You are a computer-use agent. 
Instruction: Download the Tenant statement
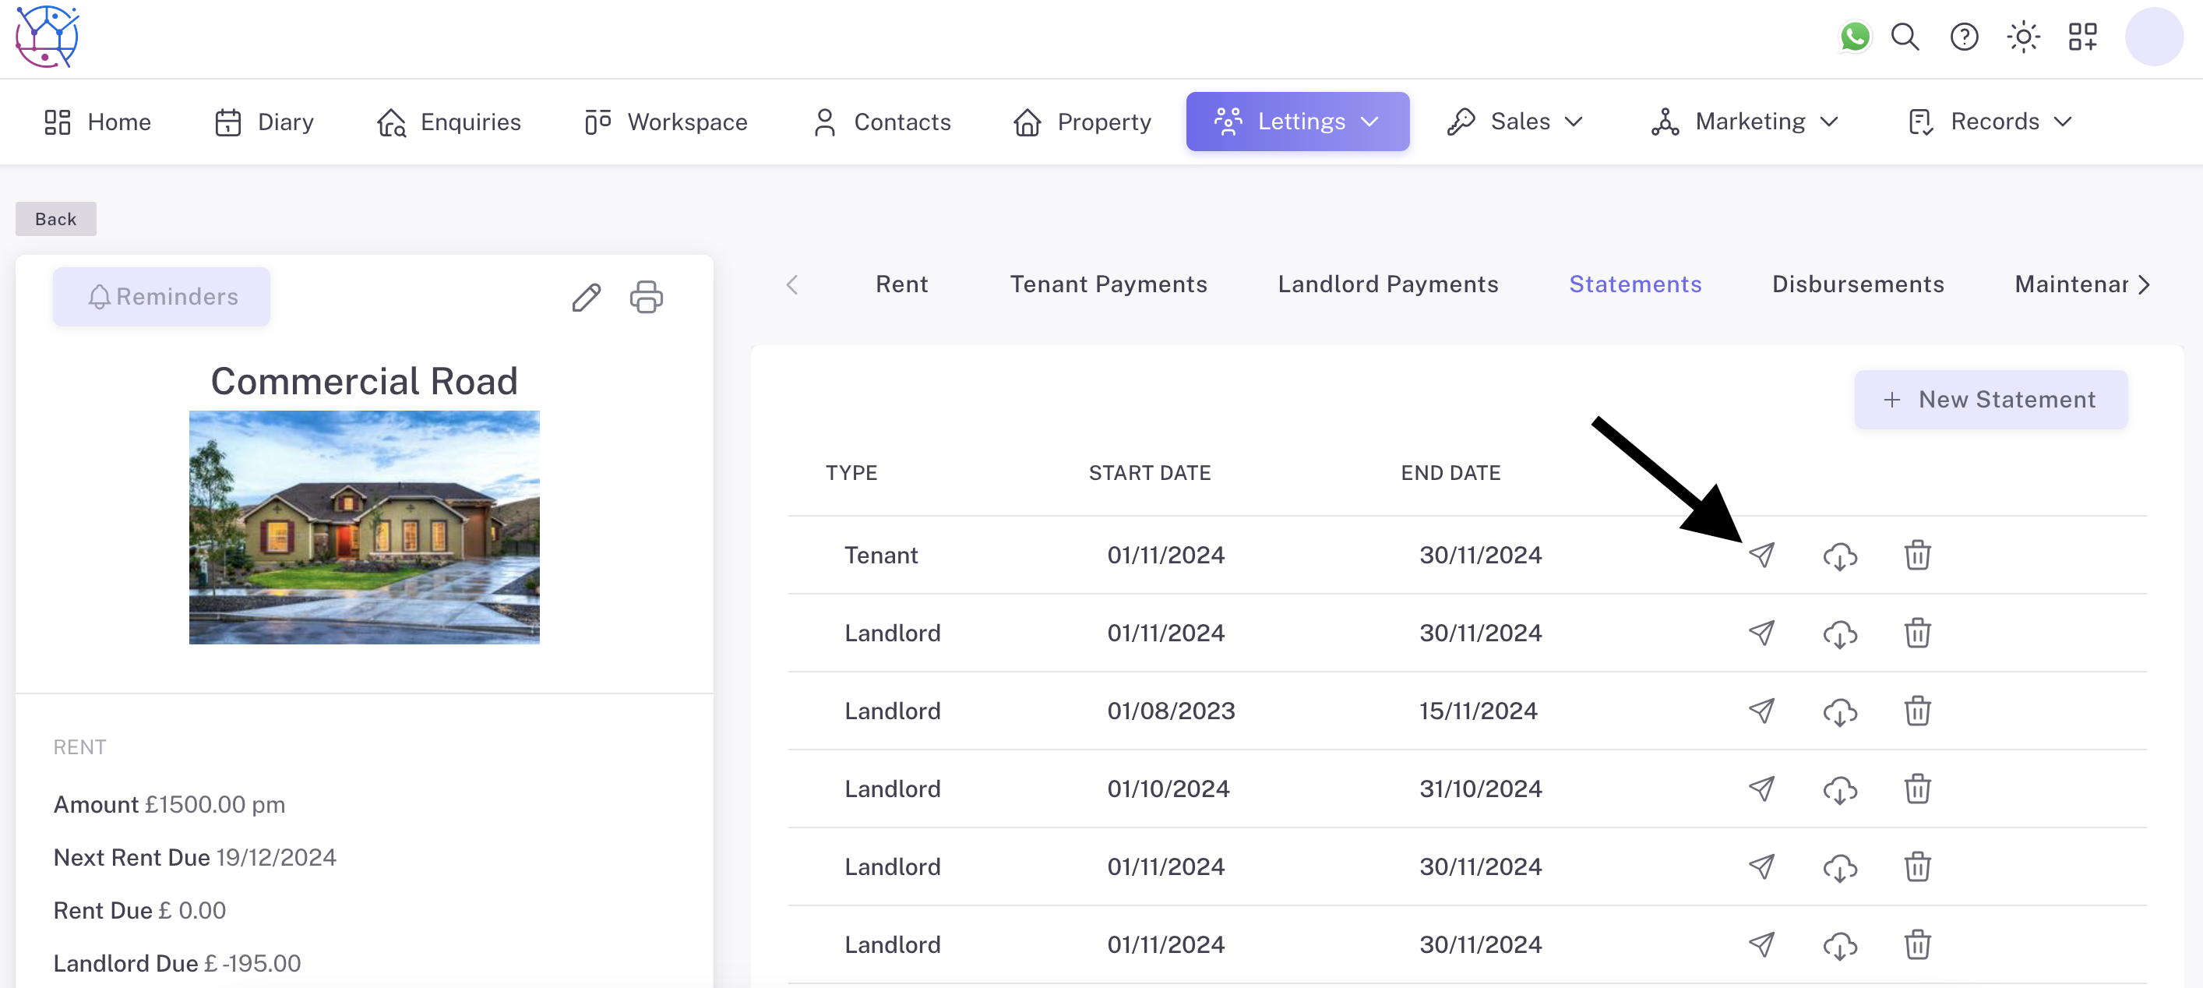[x=1839, y=556]
